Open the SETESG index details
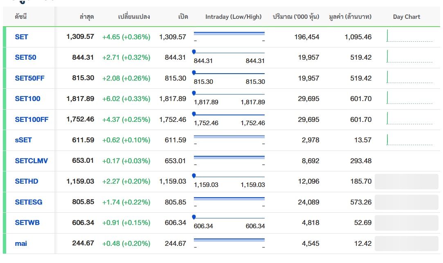 [28, 202]
